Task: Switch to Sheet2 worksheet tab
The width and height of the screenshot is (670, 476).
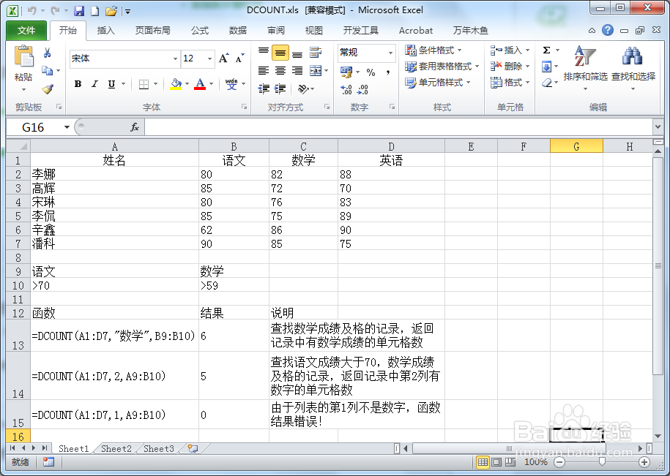Action: coord(116,449)
